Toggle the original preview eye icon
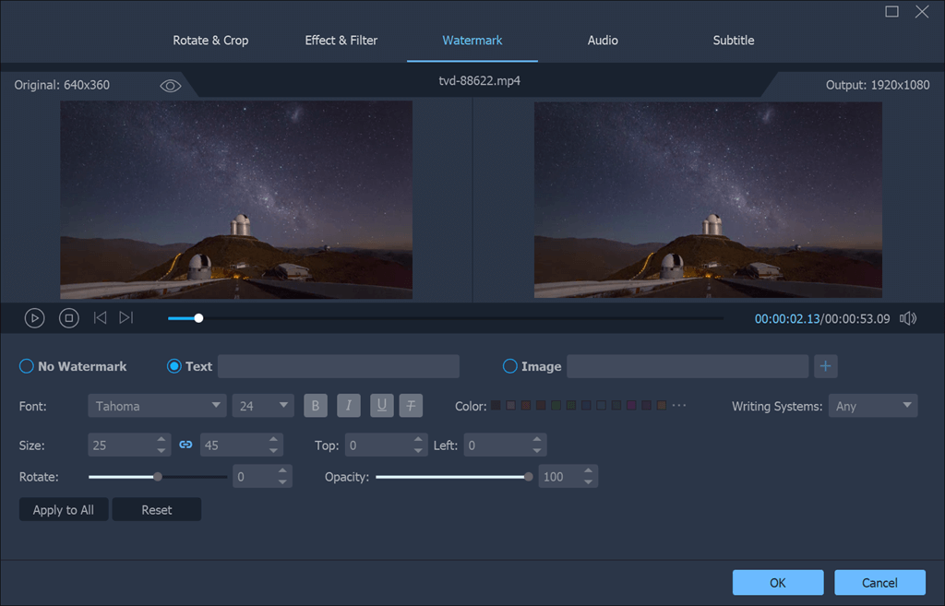 171,86
